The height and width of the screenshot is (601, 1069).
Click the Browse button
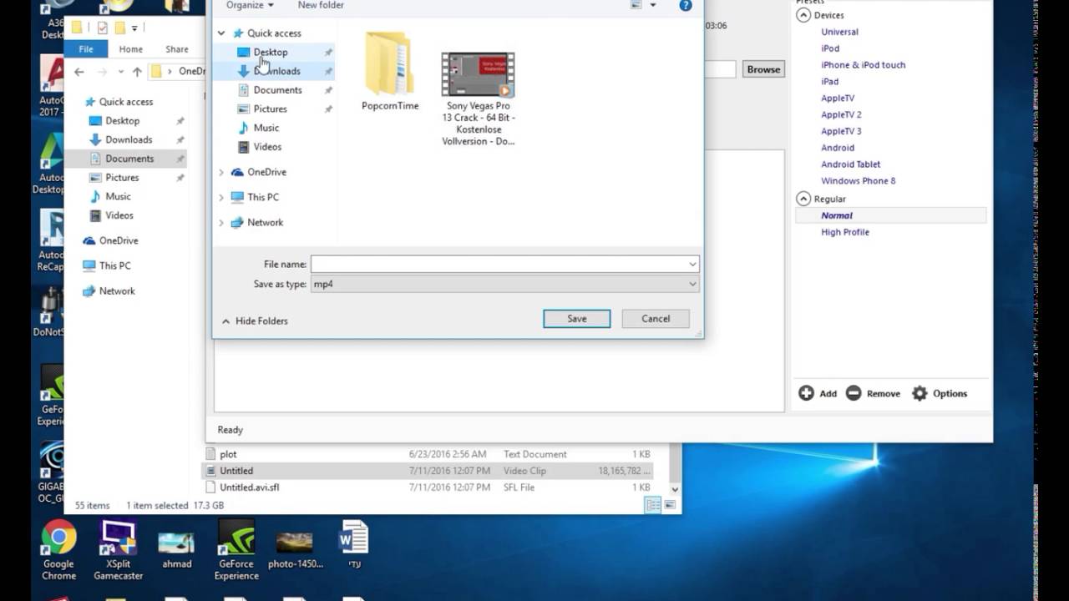tap(763, 69)
